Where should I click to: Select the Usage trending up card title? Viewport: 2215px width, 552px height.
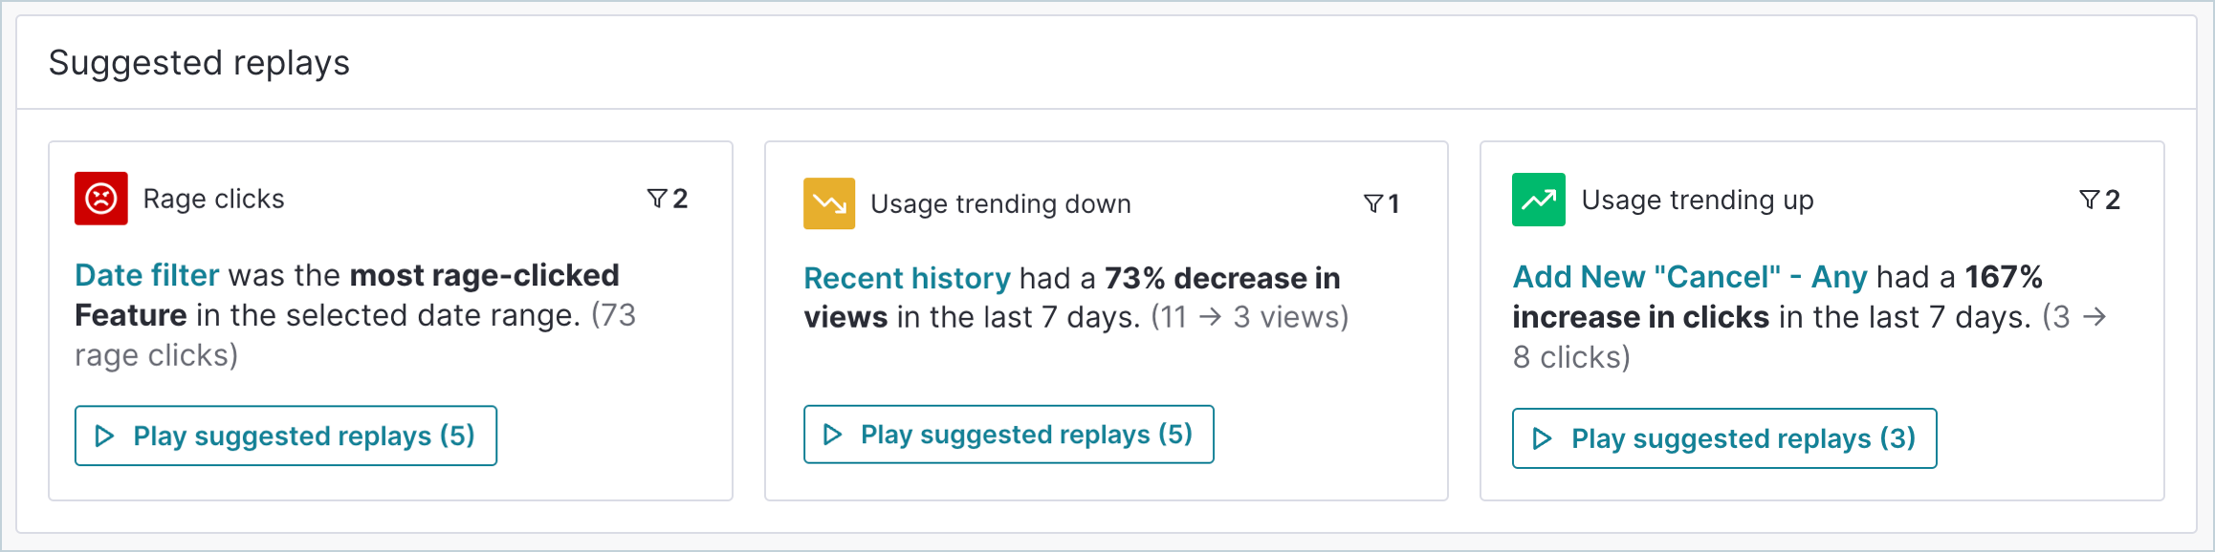tap(1698, 200)
